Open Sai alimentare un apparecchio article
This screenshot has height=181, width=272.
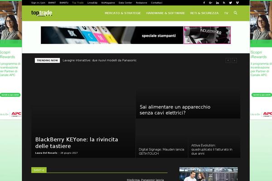pos(175,110)
